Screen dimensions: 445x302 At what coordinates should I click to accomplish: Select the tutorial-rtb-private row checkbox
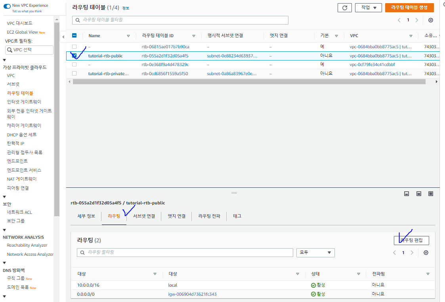[x=74, y=73]
